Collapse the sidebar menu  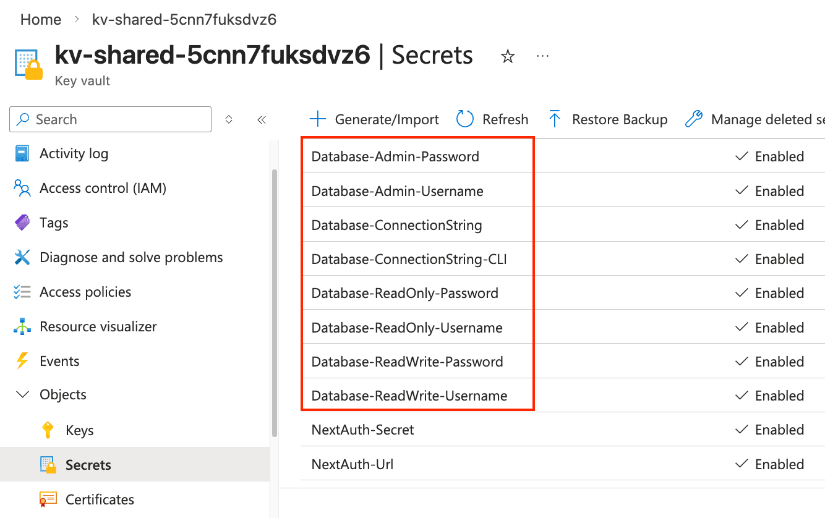pos(262,120)
